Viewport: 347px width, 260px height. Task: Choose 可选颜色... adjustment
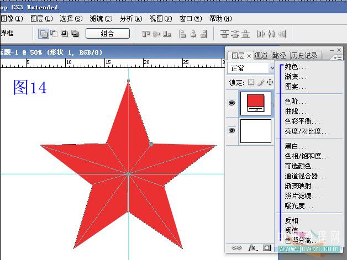(x=302, y=166)
